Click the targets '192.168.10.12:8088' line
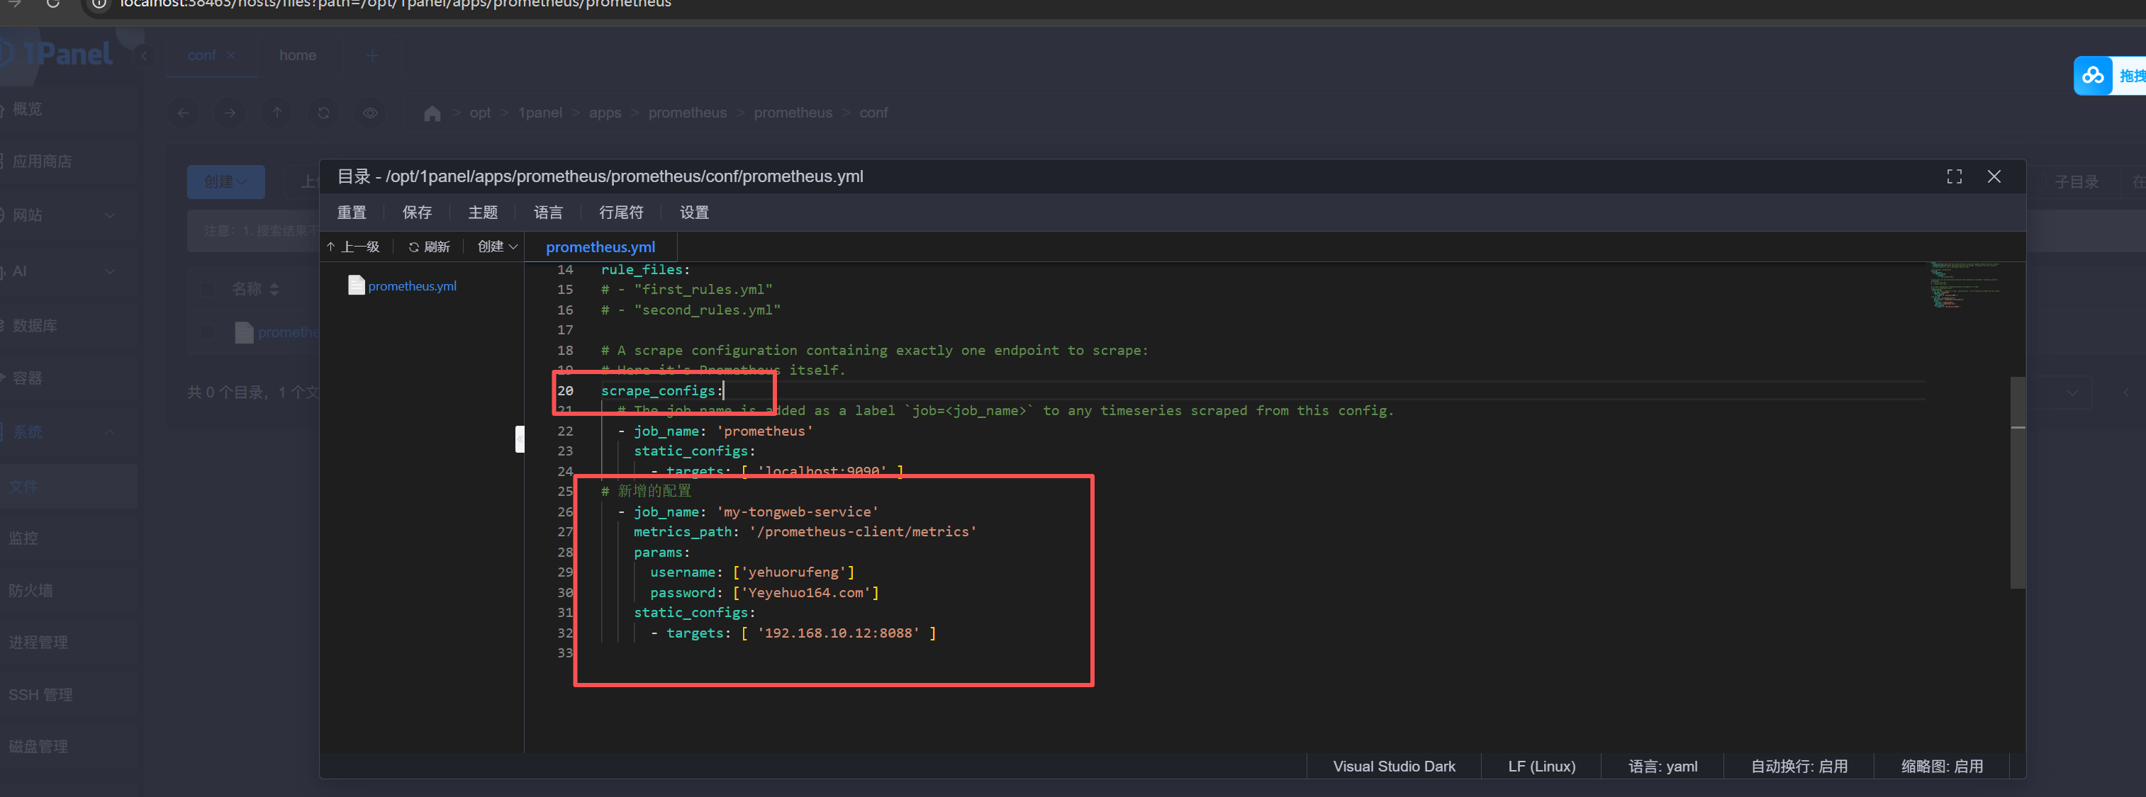Screen dimensions: 2146x797 click(793, 633)
